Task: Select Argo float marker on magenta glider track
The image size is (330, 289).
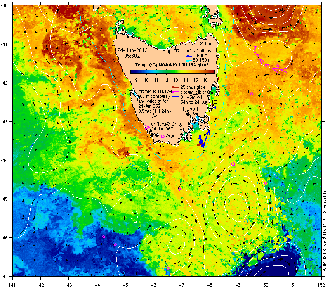Action: pyautogui.click(x=278, y=66)
